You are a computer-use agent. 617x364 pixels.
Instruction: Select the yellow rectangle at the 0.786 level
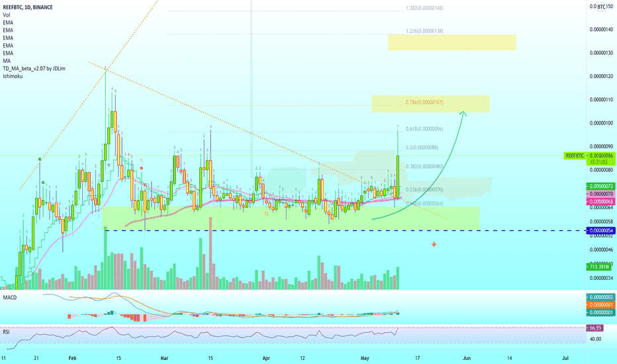[430, 104]
